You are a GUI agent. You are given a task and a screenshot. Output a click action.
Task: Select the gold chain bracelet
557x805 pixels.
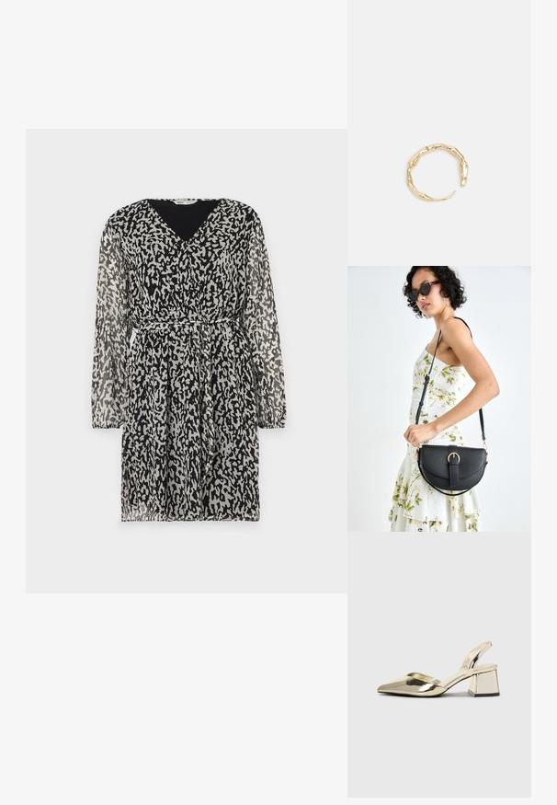[x=437, y=172]
